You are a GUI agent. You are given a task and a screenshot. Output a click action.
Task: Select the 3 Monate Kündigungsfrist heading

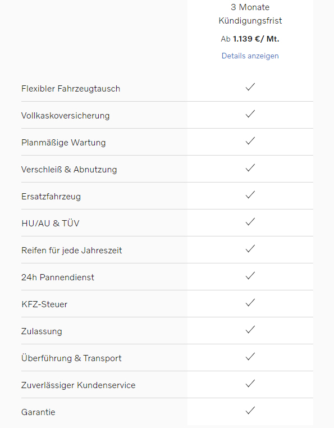(x=250, y=14)
